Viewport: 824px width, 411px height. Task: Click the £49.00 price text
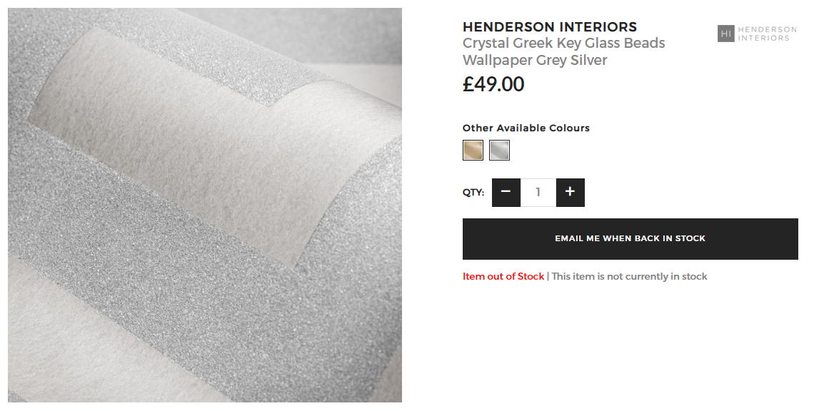click(x=493, y=84)
